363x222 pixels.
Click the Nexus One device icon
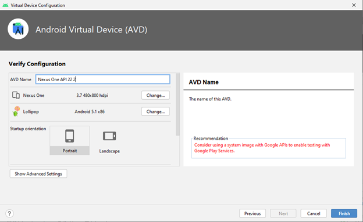[16, 95]
